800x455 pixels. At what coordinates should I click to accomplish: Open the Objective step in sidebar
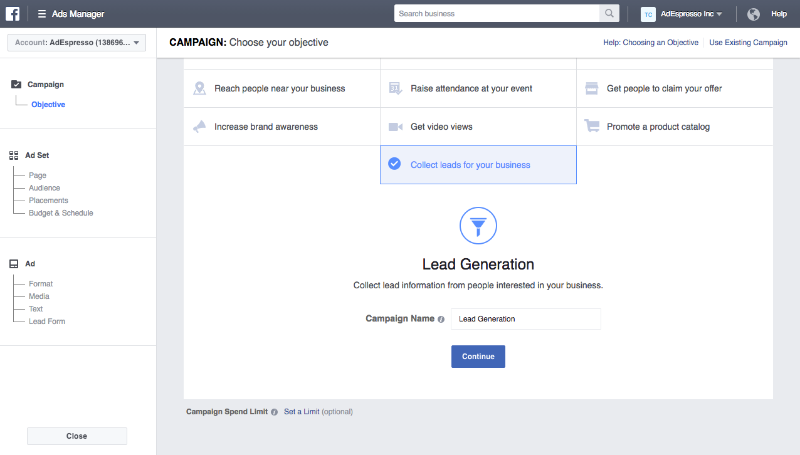(48, 105)
